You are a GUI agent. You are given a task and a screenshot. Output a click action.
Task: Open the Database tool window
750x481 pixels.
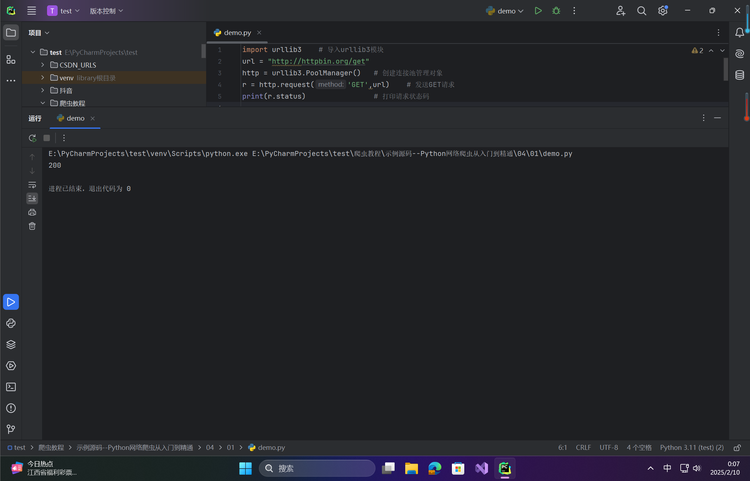740,75
